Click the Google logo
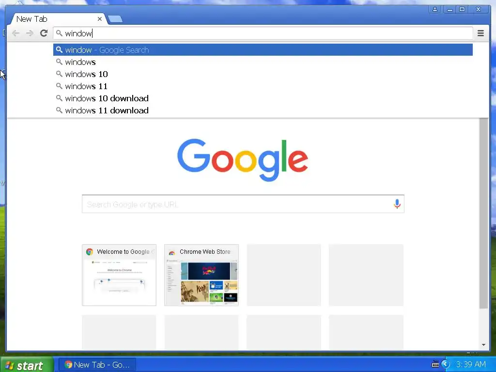 click(243, 160)
